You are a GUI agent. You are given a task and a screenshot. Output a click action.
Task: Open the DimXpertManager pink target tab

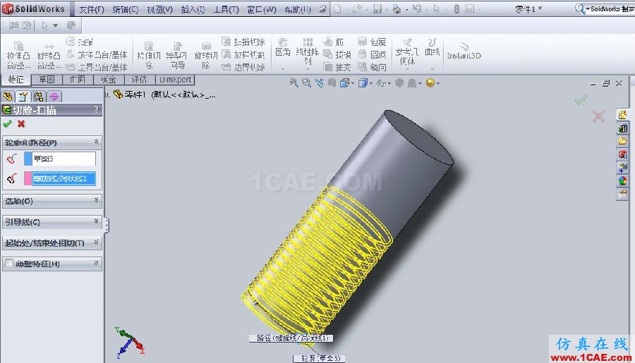click(x=54, y=97)
